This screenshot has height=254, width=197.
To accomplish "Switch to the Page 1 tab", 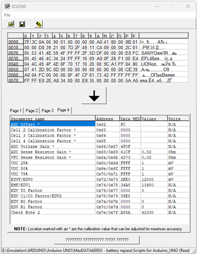I will [16, 110].
